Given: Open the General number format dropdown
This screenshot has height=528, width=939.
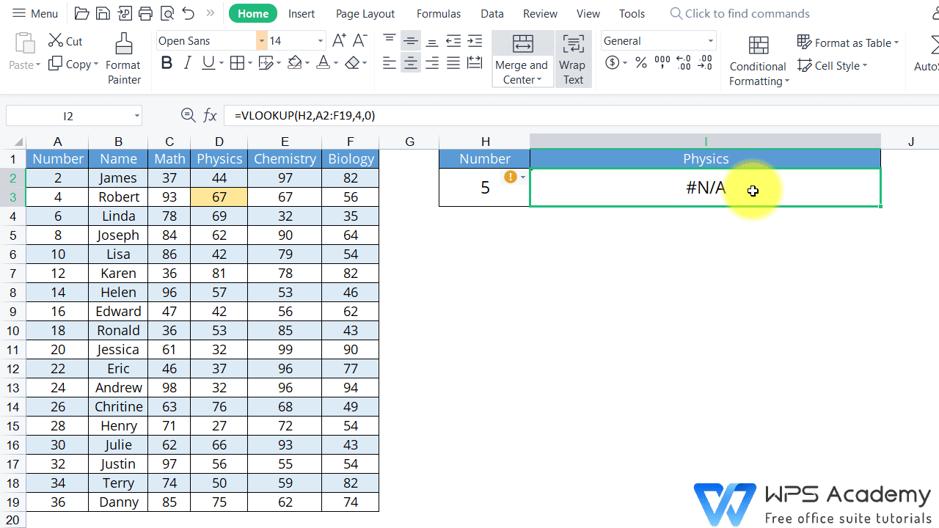Looking at the screenshot, I should point(709,40).
